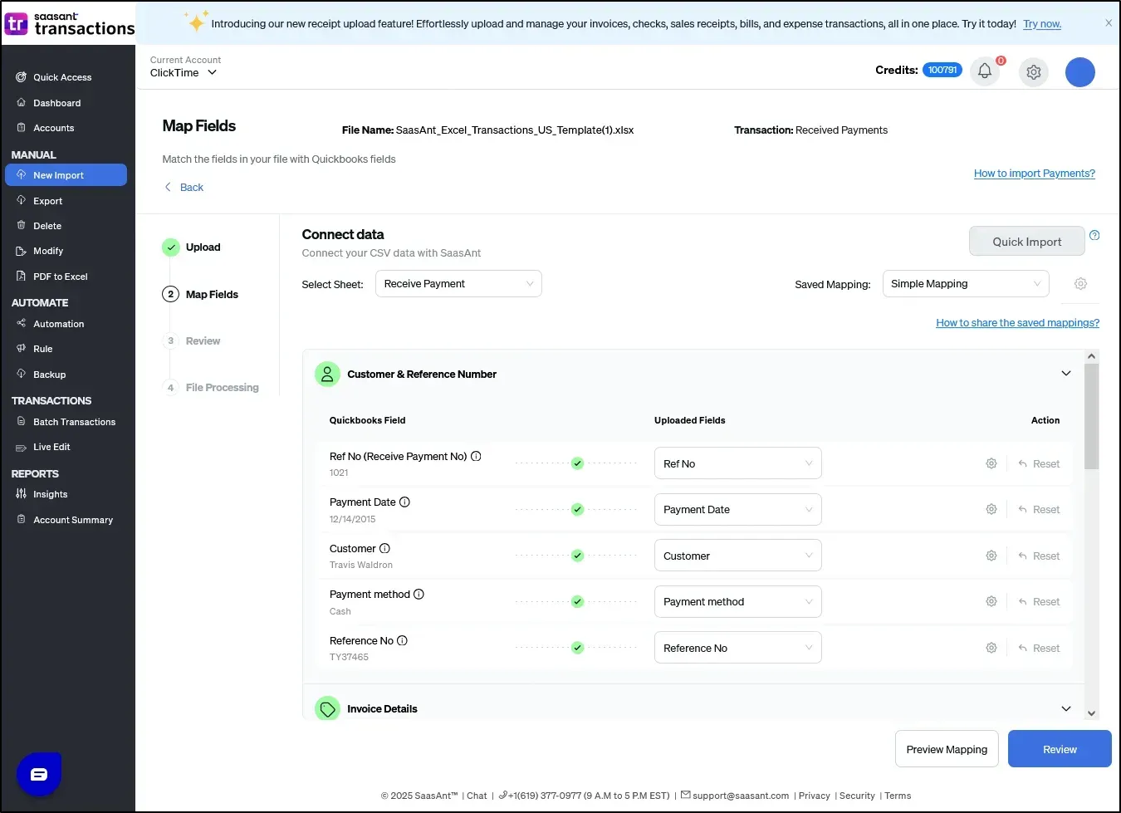The image size is (1121, 813).
Task: Open settings gear for Payment Date row
Action: click(x=991, y=509)
